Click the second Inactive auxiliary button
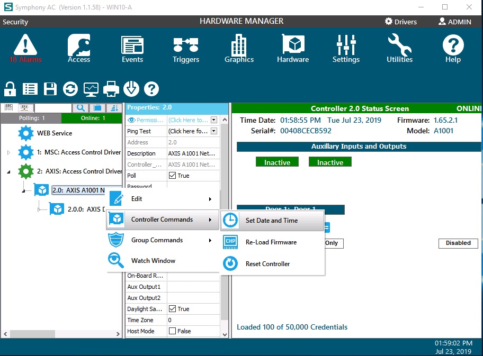The image size is (483, 356). [x=330, y=162]
